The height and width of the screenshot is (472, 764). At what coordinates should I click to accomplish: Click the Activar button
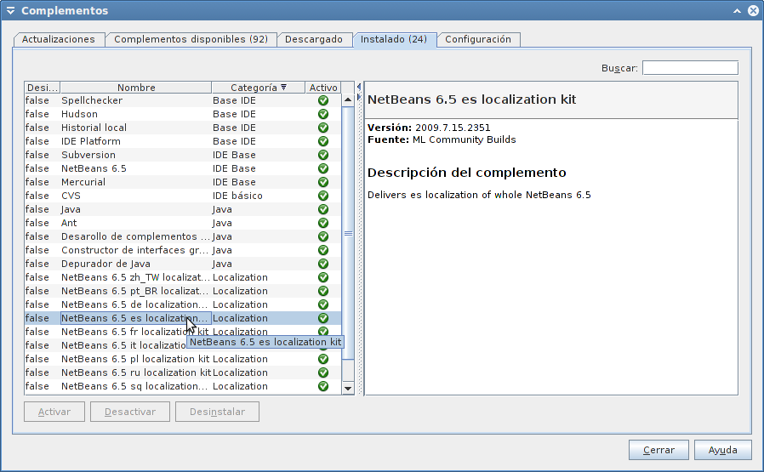(x=54, y=412)
